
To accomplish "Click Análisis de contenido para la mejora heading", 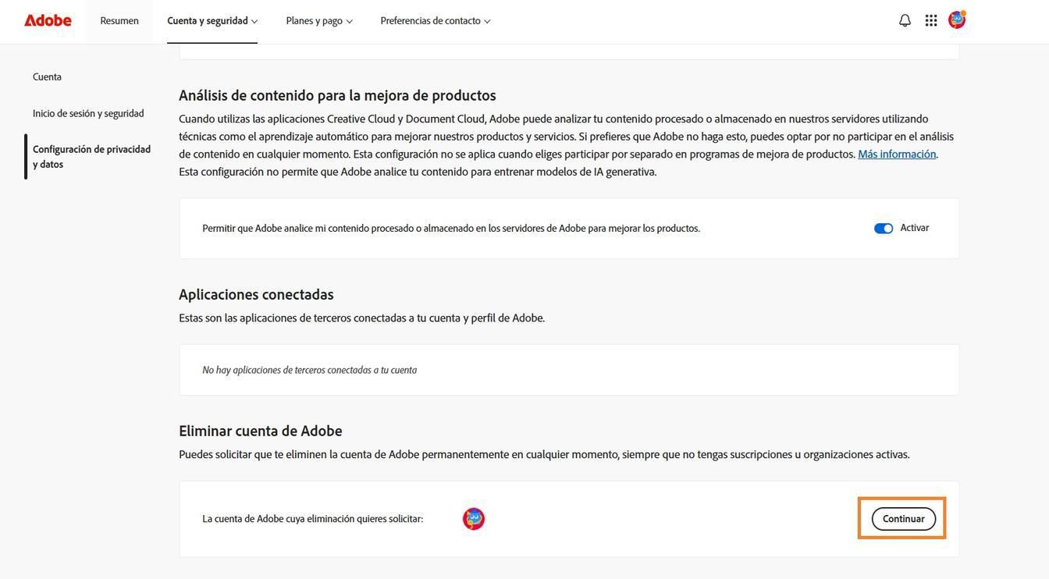I will 337,95.
